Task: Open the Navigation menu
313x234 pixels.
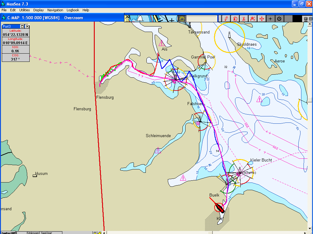Action: pyautogui.click(x=55, y=10)
